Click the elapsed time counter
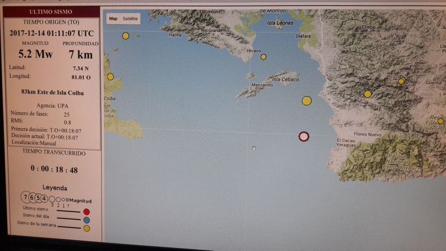 pos(54,170)
